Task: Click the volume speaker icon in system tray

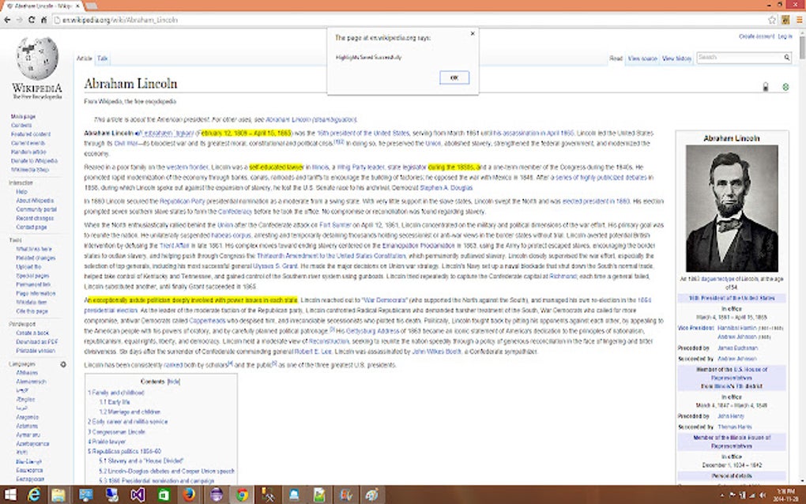Action: coord(762,495)
